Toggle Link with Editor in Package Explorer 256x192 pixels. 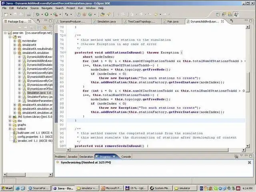click(45, 28)
